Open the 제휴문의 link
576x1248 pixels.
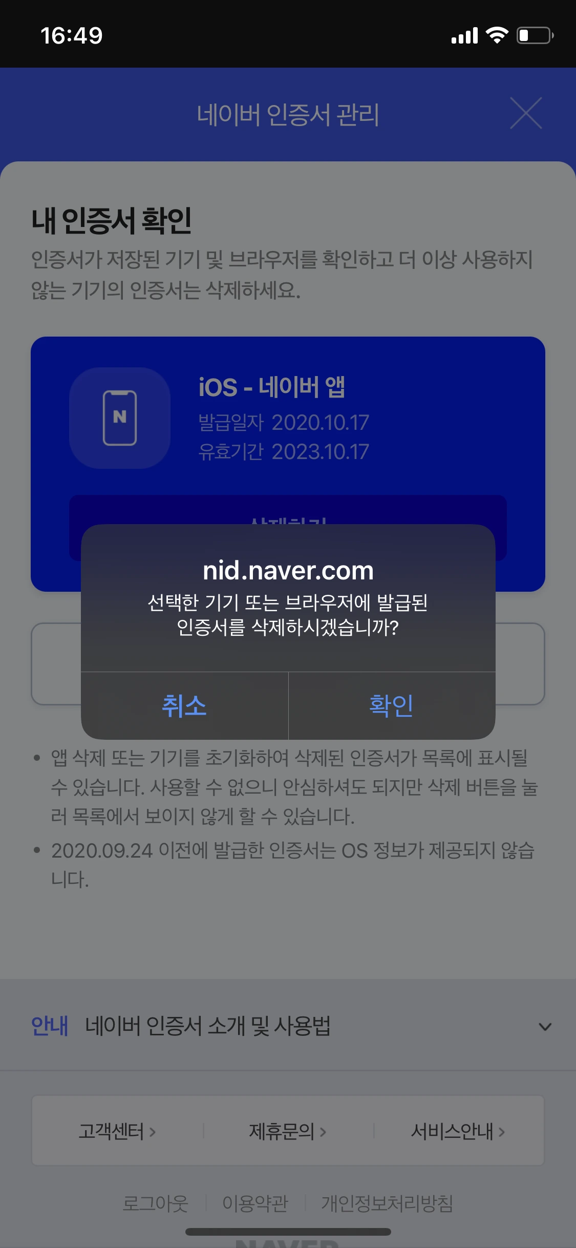pyautogui.click(x=287, y=1131)
